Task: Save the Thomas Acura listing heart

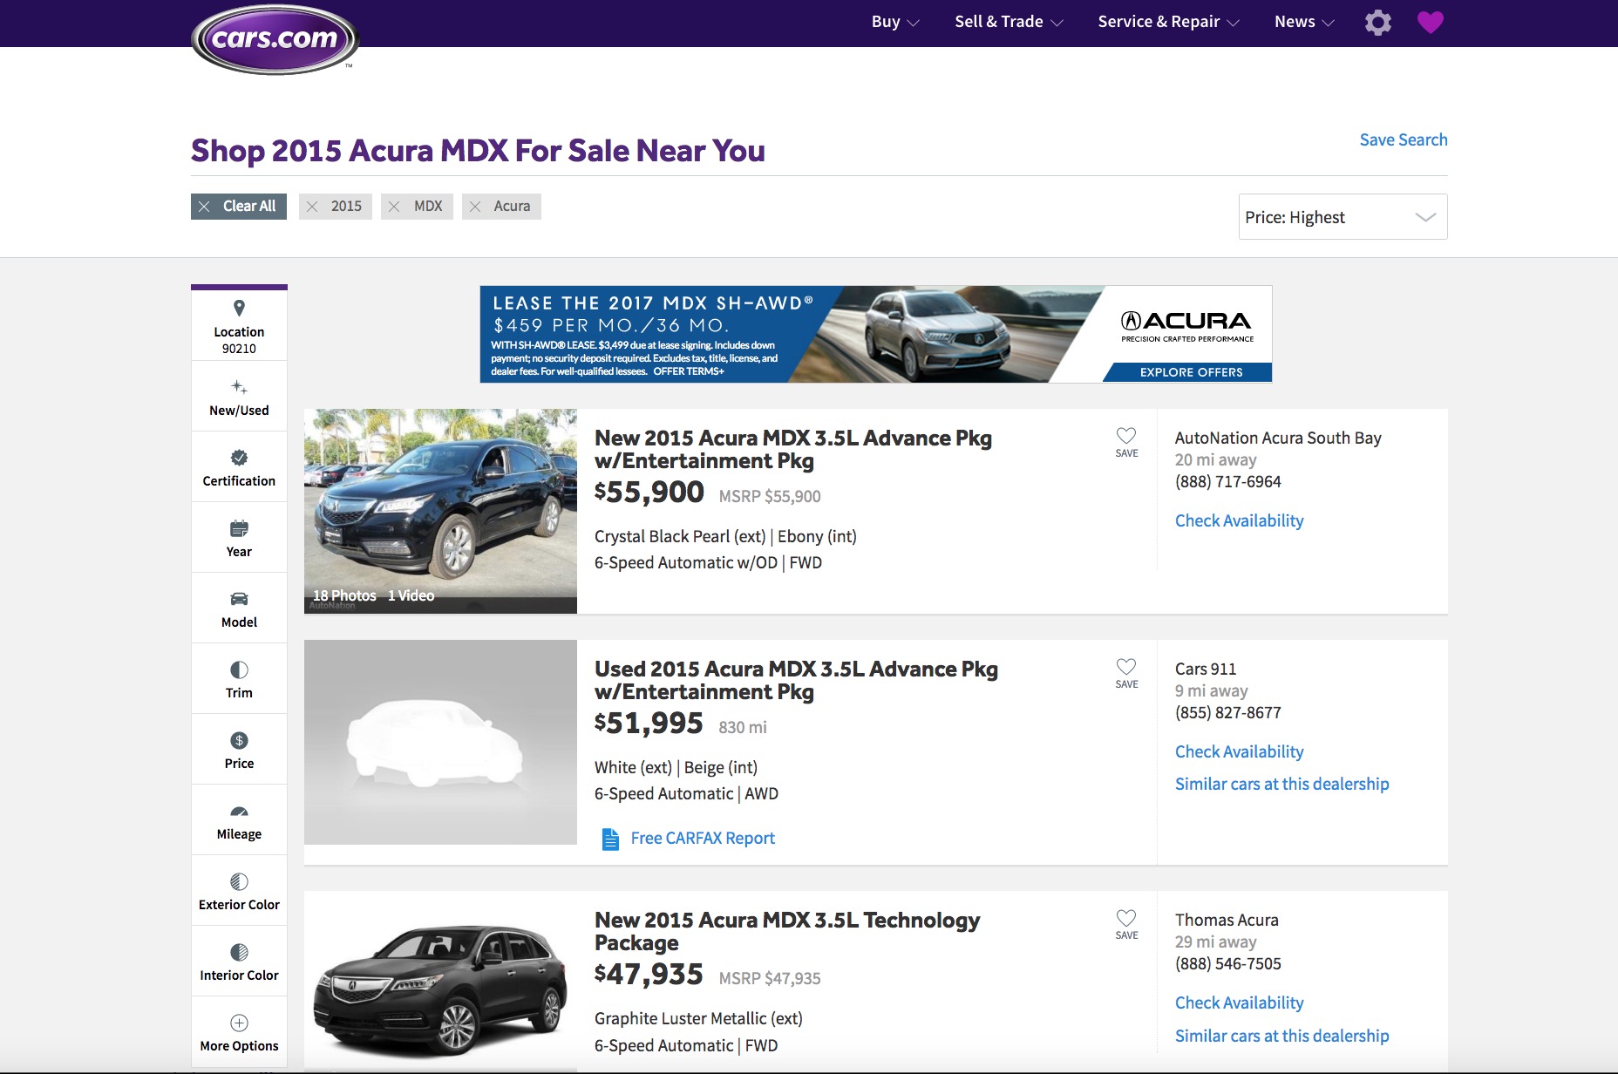Action: pos(1126,924)
